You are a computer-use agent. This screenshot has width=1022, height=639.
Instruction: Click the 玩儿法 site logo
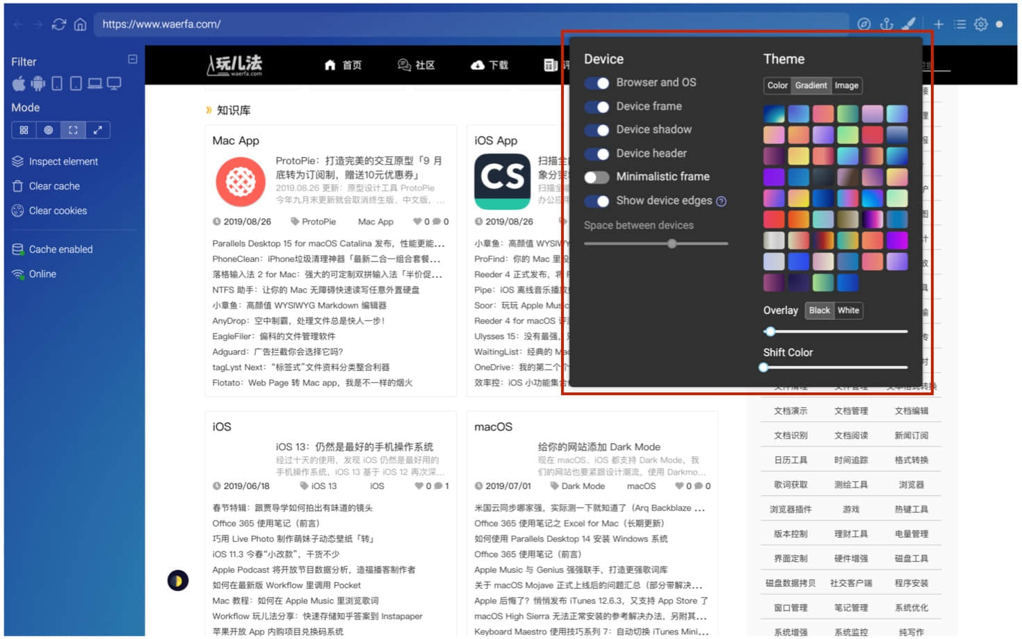[x=235, y=65]
